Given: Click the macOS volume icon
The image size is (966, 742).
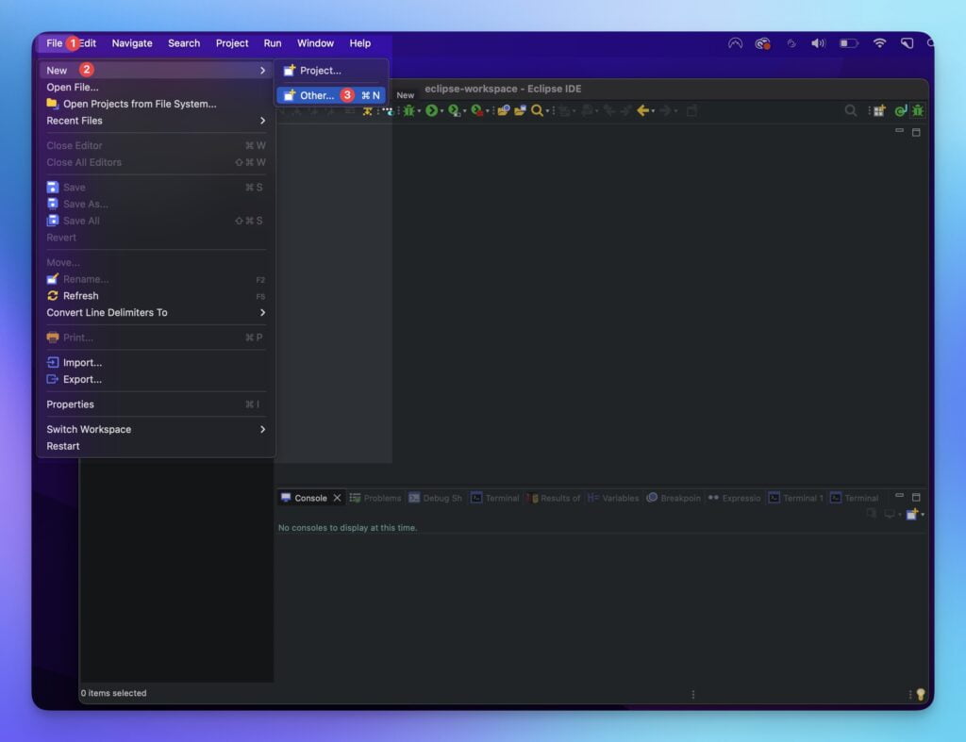Looking at the screenshot, I should pos(818,43).
